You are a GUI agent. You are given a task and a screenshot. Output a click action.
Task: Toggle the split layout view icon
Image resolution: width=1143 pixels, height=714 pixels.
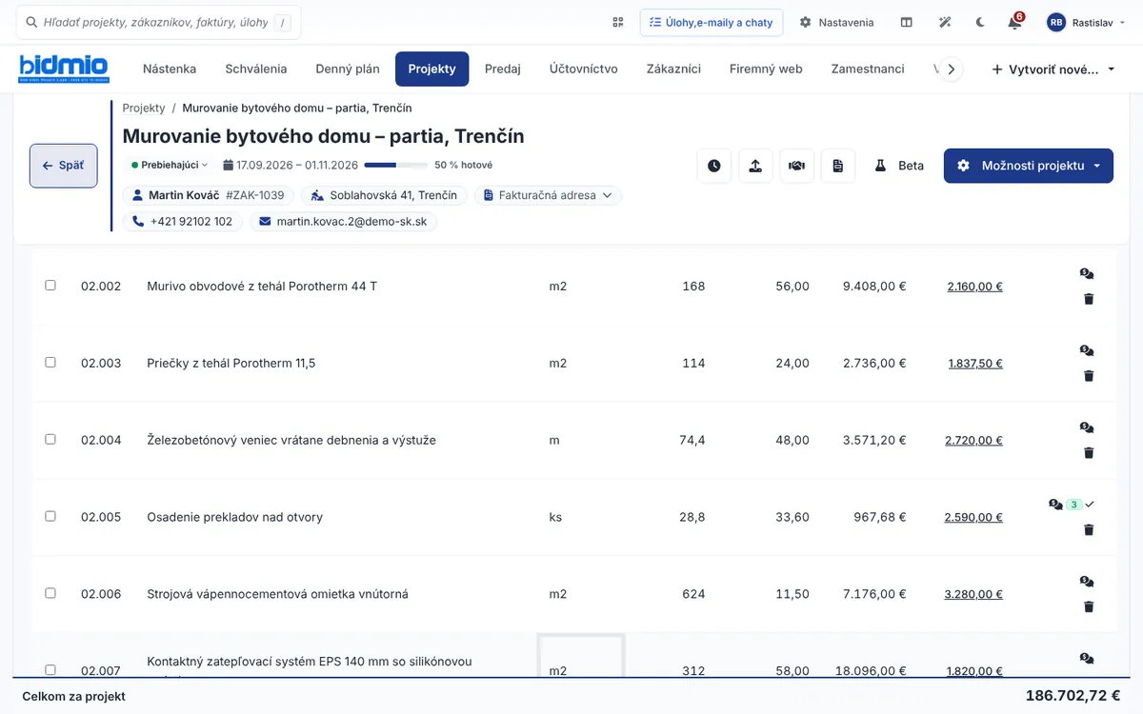click(907, 22)
